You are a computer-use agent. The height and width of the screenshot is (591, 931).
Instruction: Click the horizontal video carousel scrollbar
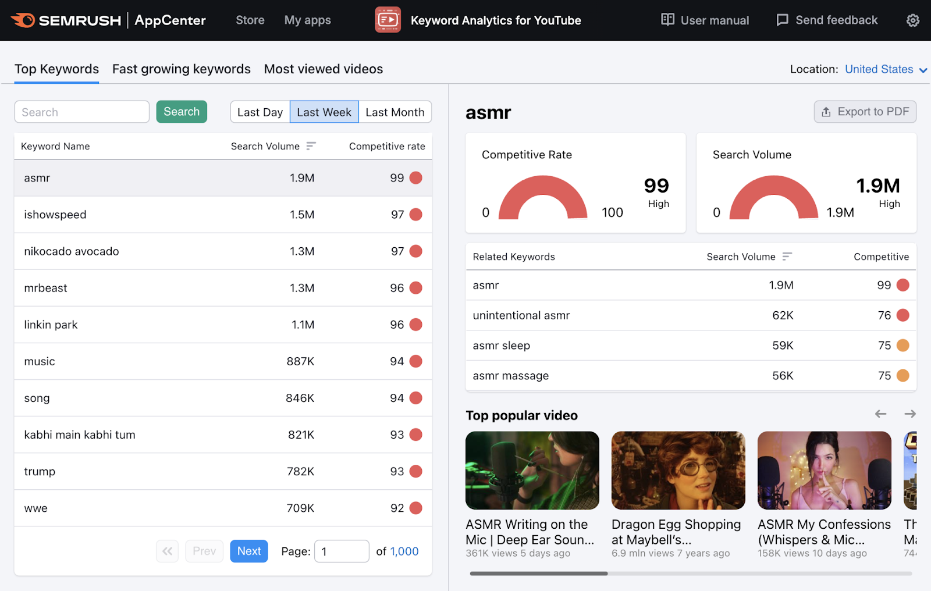pyautogui.click(x=539, y=574)
